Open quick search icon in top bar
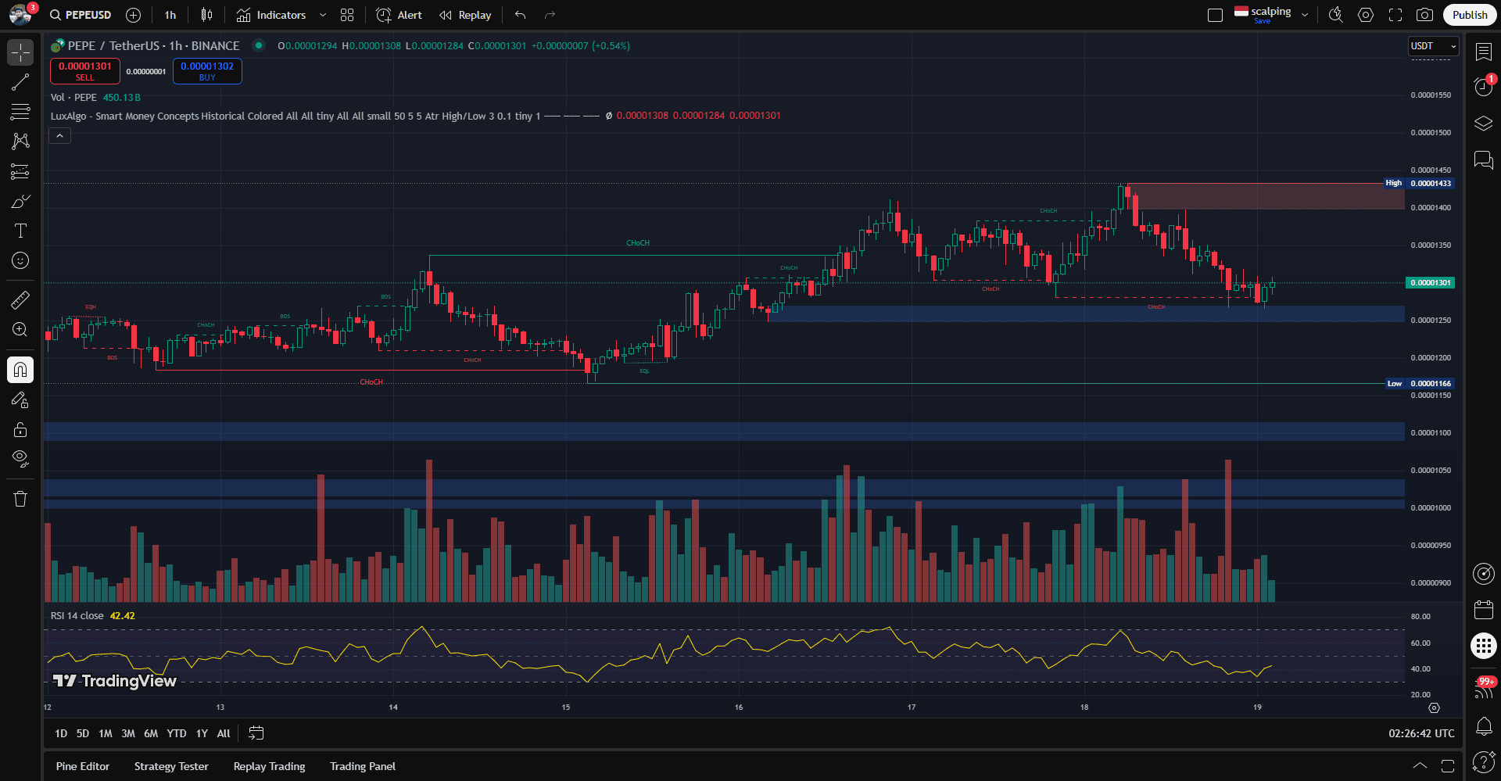 click(x=1336, y=15)
